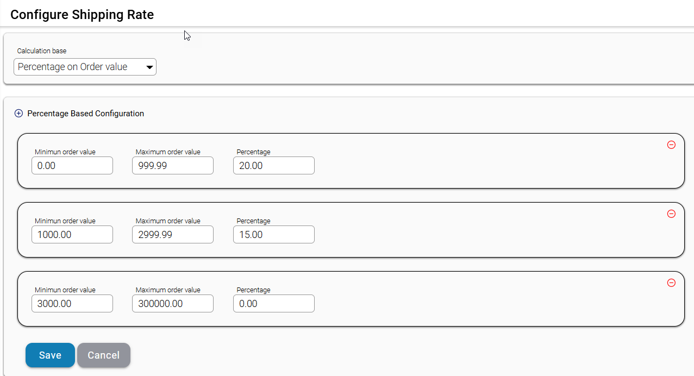Click the Configure Shipping Rate page title
Screen dimensions: 694x376
pos(82,15)
